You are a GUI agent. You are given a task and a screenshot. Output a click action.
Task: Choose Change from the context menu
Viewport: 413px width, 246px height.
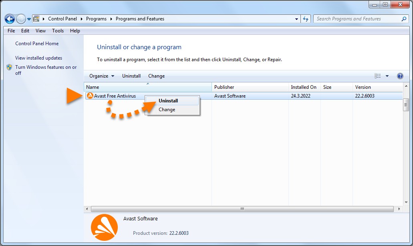coord(172,110)
